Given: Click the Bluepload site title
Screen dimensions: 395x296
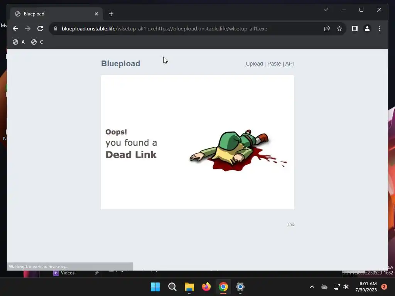Looking at the screenshot, I should click(x=120, y=64).
